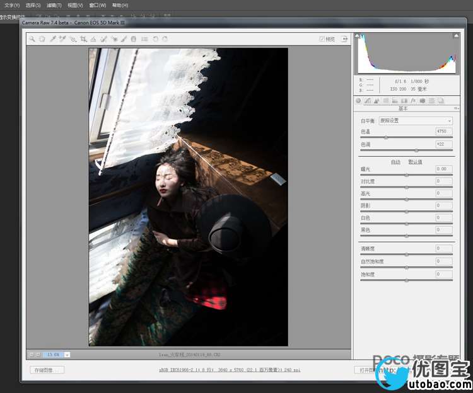The width and height of the screenshot is (473, 393).
Task: Toggle highlight clipping warning in histogram
Action: pos(455,37)
